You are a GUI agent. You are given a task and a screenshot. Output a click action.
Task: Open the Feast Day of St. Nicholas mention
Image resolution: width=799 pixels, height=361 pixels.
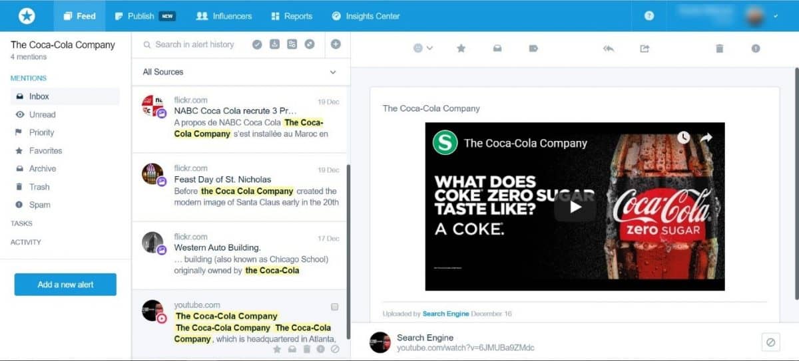point(240,187)
